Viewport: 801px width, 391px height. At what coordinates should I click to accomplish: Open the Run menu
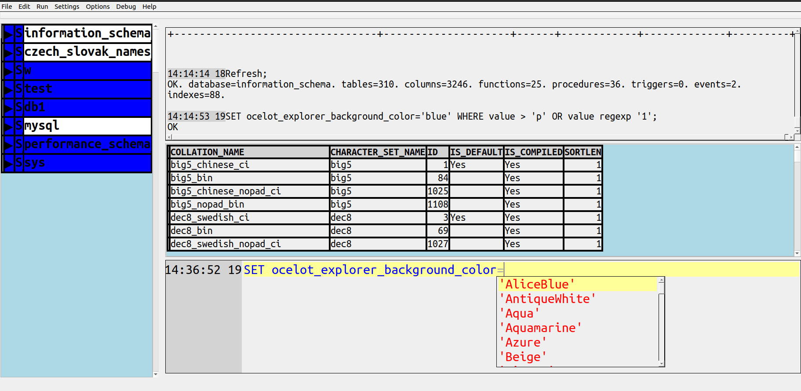tap(42, 7)
